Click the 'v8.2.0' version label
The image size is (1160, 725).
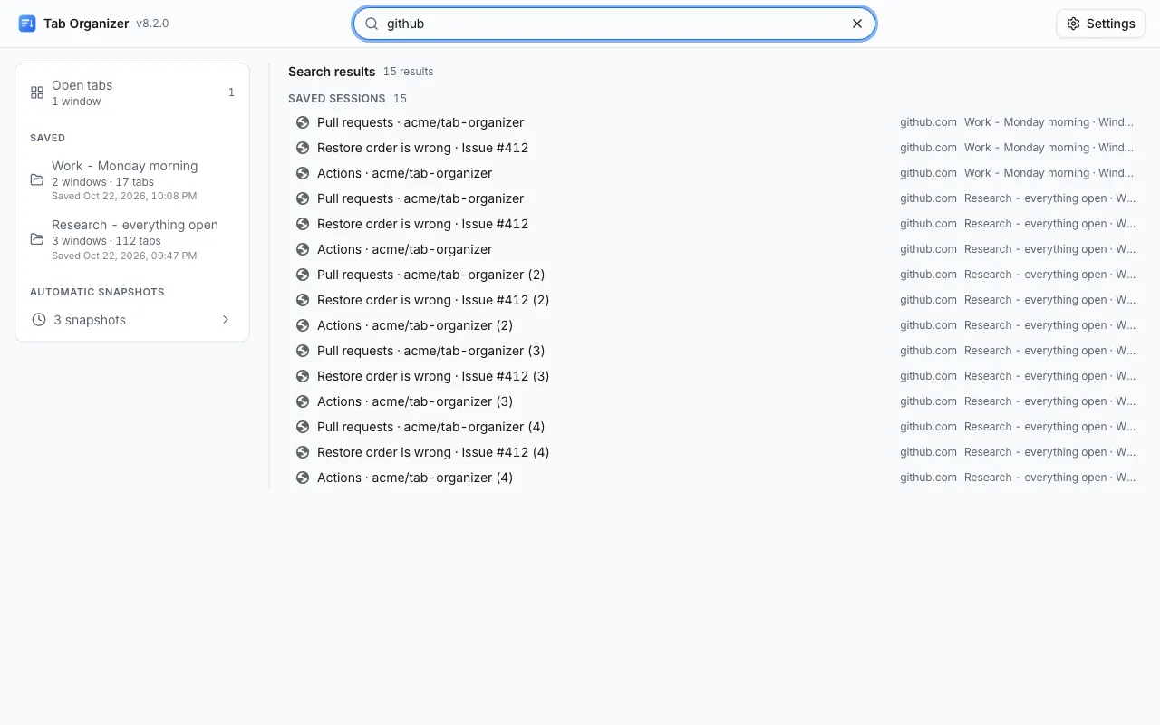pyautogui.click(x=152, y=24)
